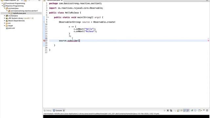Expand the JRE System Library node
This screenshot has height=118, width=210.
coord(5,18)
